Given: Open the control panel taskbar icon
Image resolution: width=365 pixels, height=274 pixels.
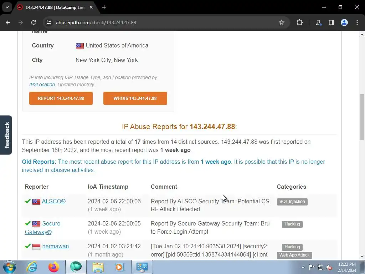Looking at the screenshot, I should point(142,267).
